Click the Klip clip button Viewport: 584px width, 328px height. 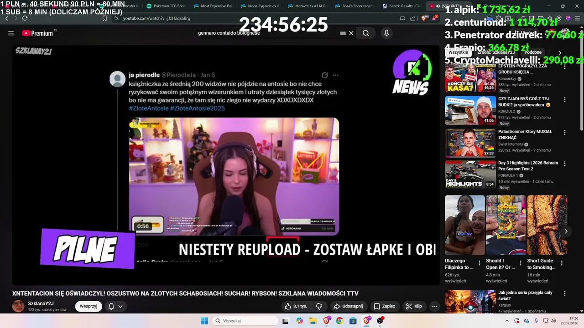coord(414,306)
